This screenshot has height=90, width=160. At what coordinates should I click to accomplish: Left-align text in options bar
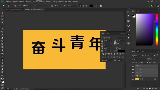80,5
